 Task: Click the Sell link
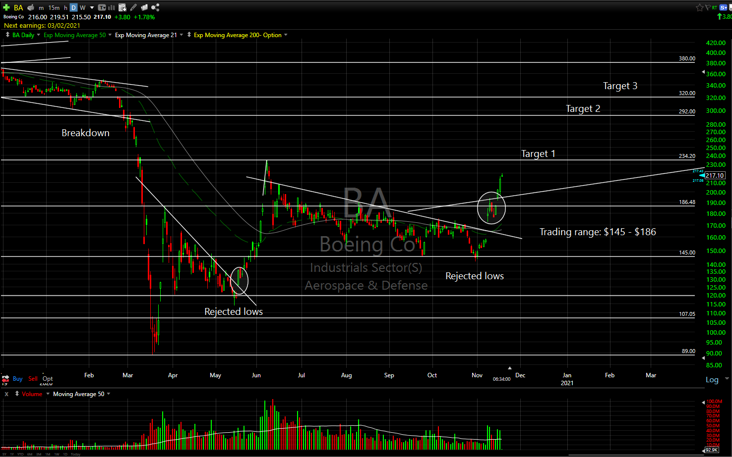(33, 379)
